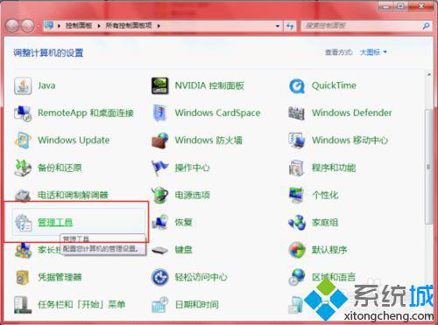The height and width of the screenshot is (325, 438).
Task: Click the 电源选项 link text
Action: (x=192, y=195)
